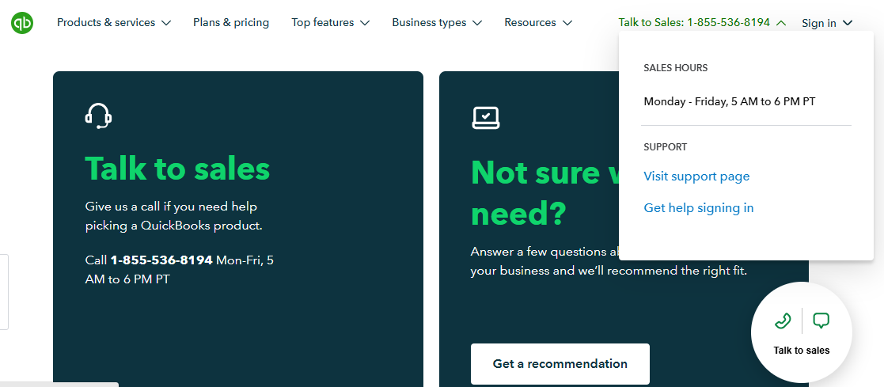Open the Visit support page link
Viewport: 884px width, 387px height.
[696, 176]
